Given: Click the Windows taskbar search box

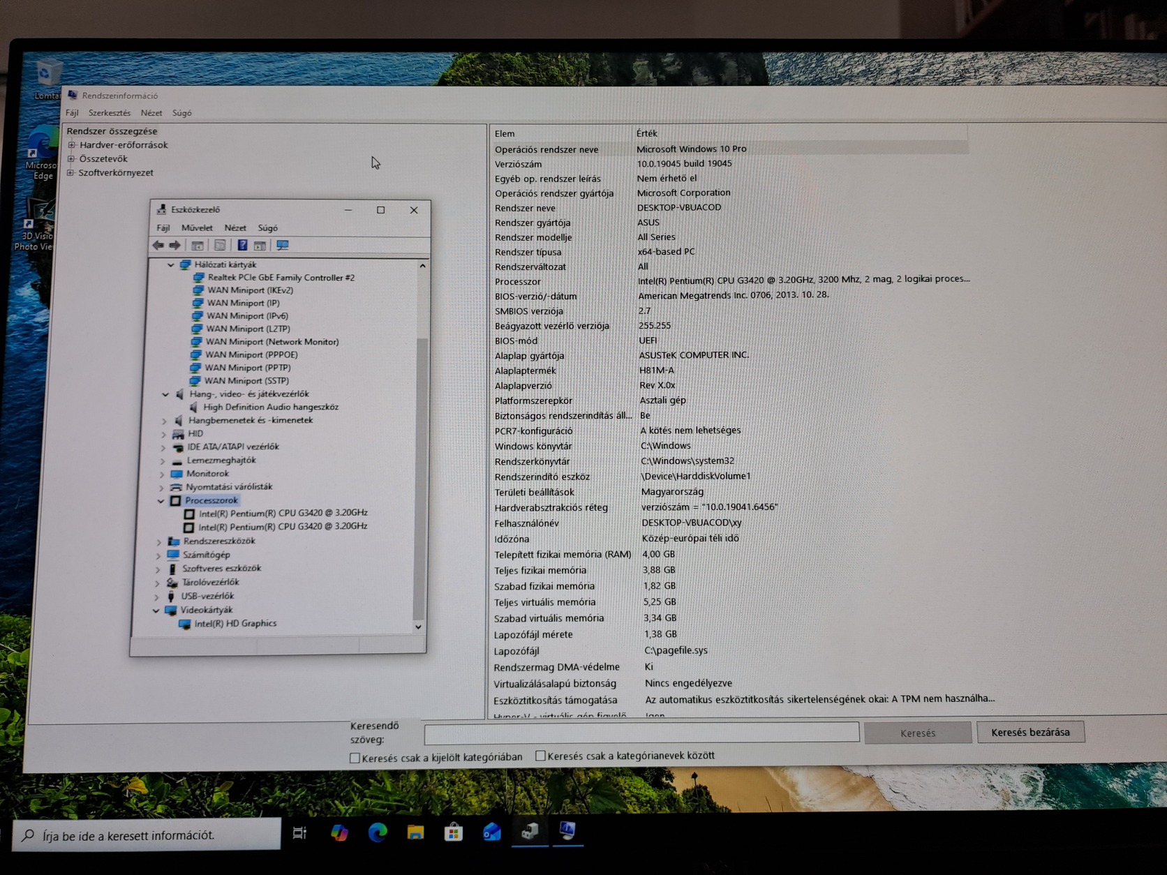Looking at the screenshot, I should (x=147, y=835).
